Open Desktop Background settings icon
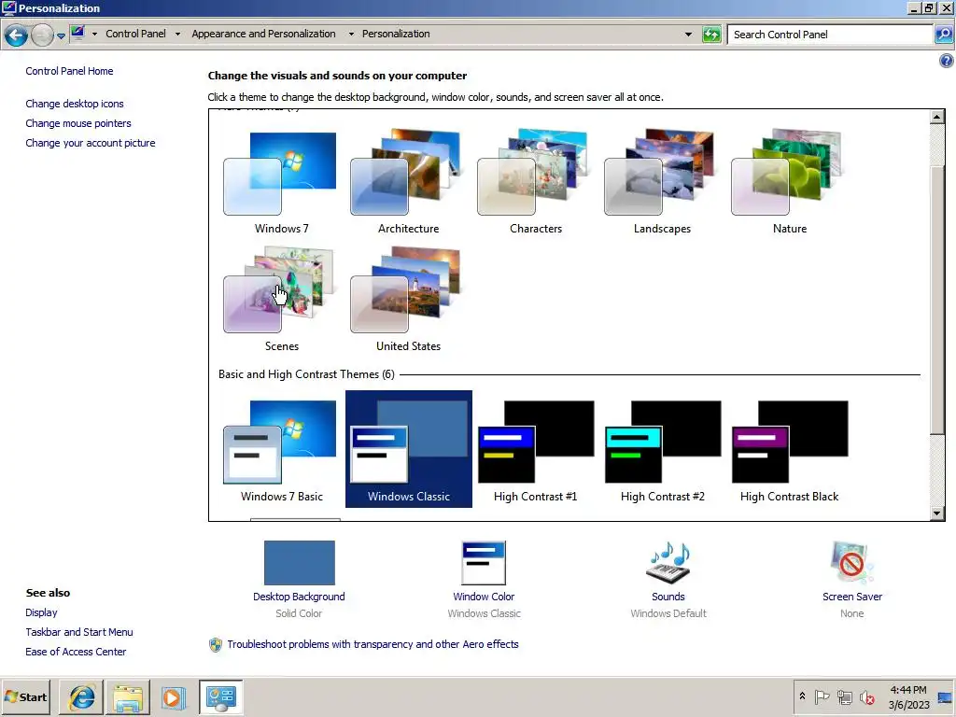The width and height of the screenshot is (956, 717). click(299, 563)
